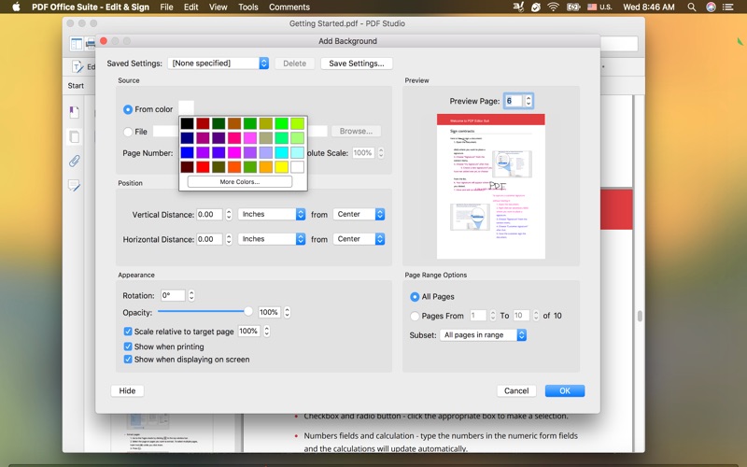Click the Horizontal Distance value field
Viewport: 747px width, 467px height.
(x=209, y=239)
